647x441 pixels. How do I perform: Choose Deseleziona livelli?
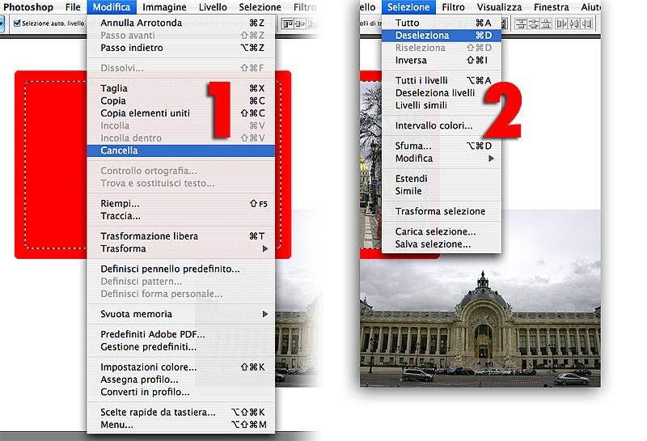coord(442,93)
